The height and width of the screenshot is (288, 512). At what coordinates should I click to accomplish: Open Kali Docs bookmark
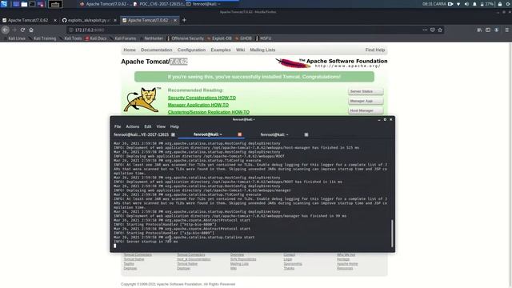[x=96, y=38]
